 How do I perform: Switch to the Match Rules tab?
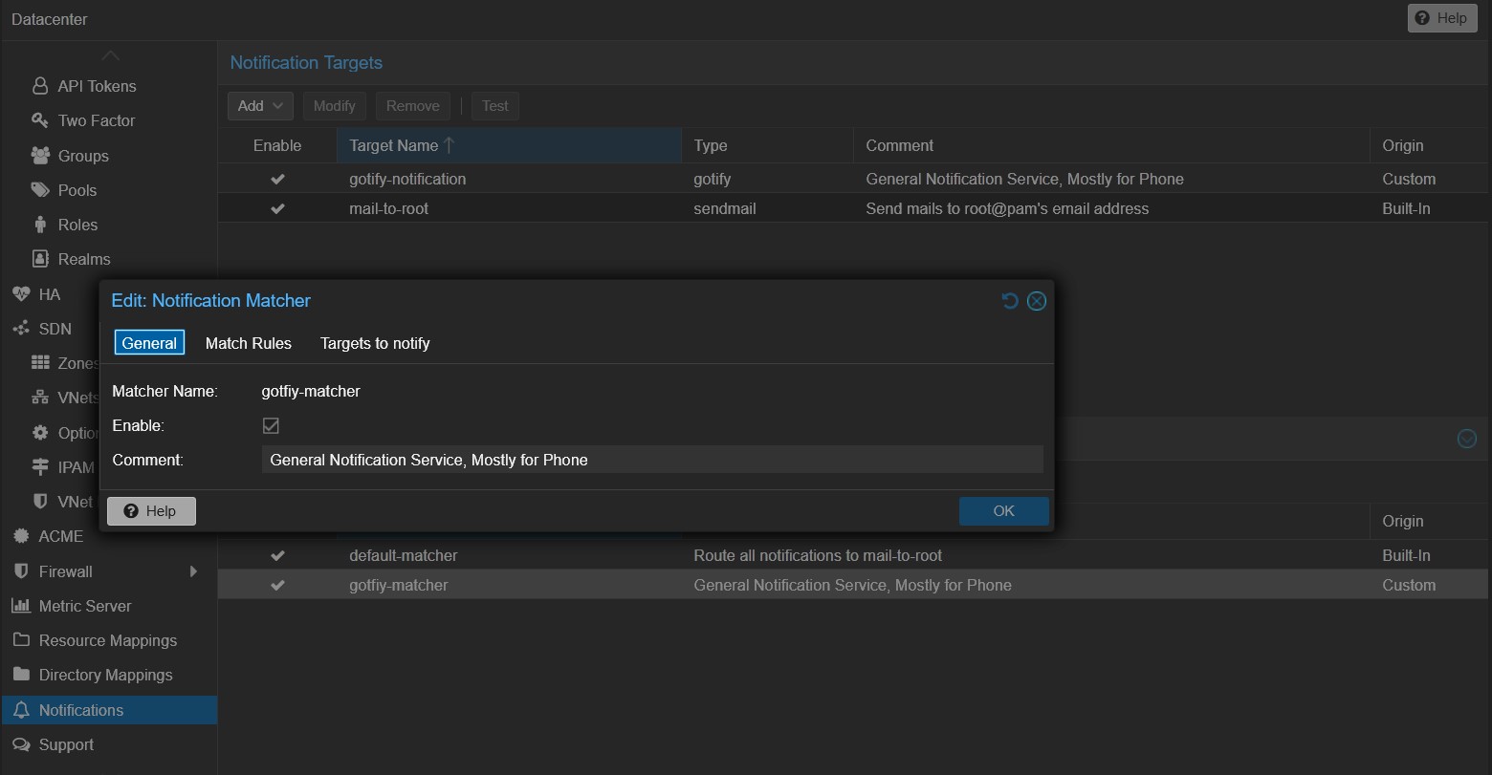[249, 343]
